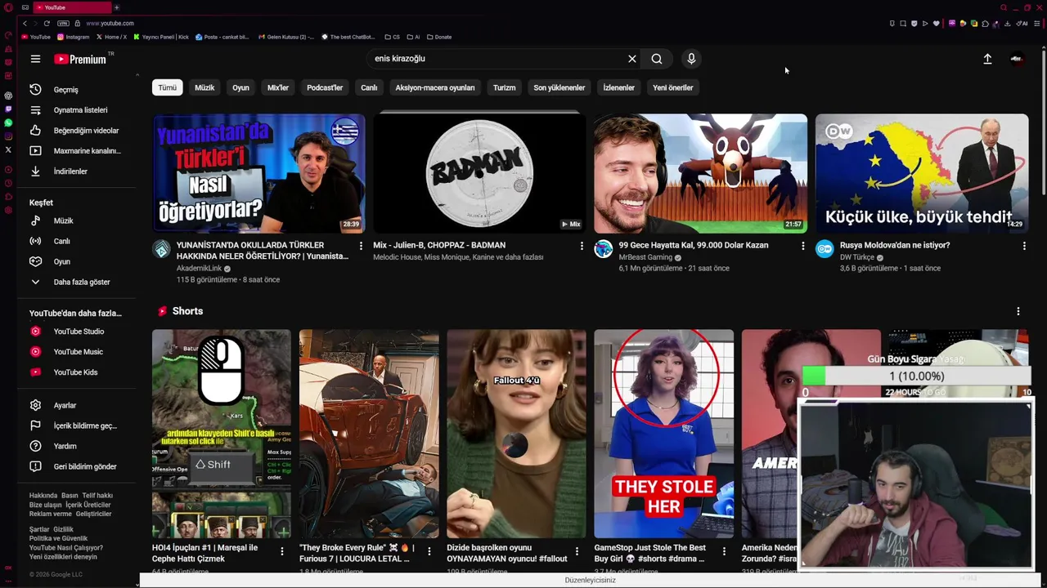Image resolution: width=1047 pixels, height=588 pixels.
Task: Reload the page with browser refresh icon
Action: (x=47, y=23)
